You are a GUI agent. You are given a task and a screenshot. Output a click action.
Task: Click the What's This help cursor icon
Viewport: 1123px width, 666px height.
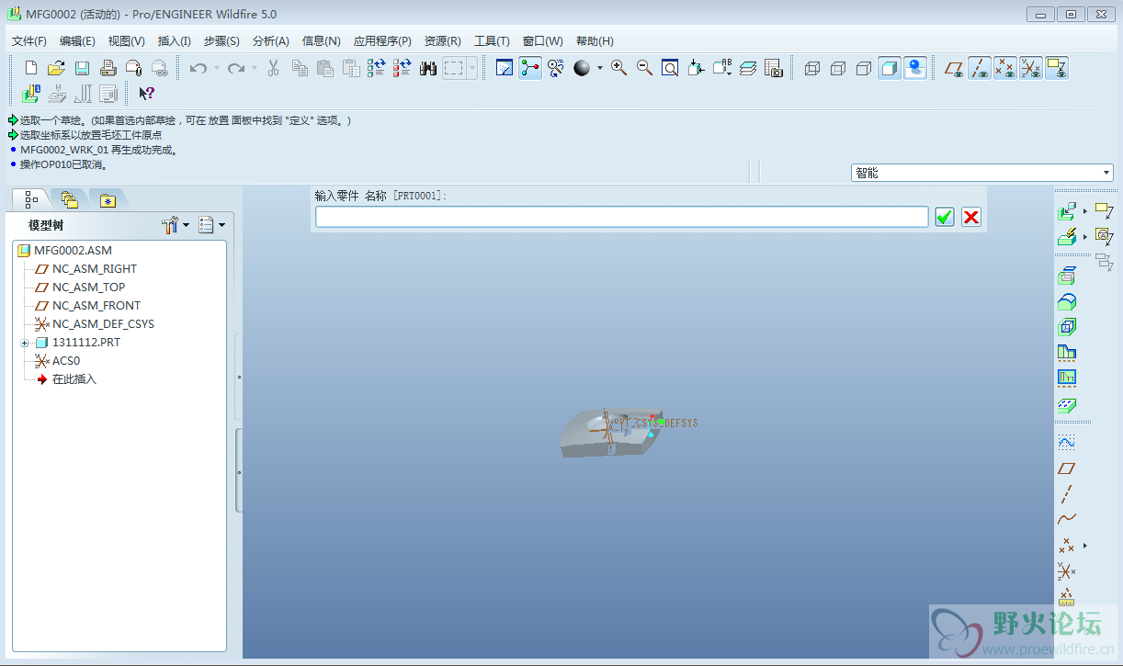tap(146, 93)
